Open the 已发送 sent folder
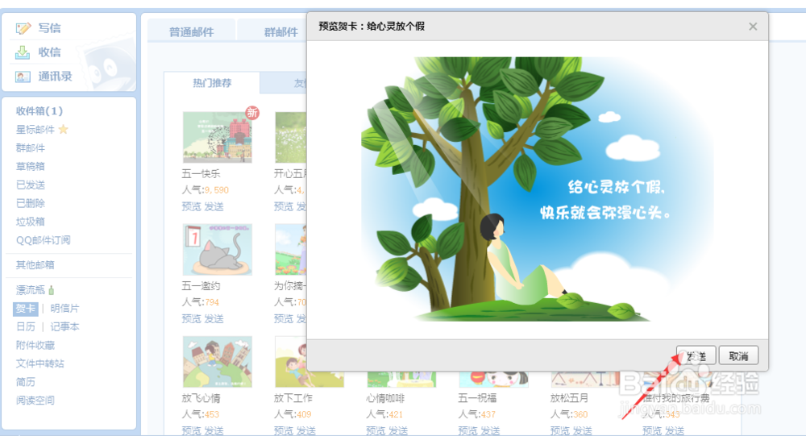Image resolution: width=806 pixels, height=436 pixels. [31, 185]
